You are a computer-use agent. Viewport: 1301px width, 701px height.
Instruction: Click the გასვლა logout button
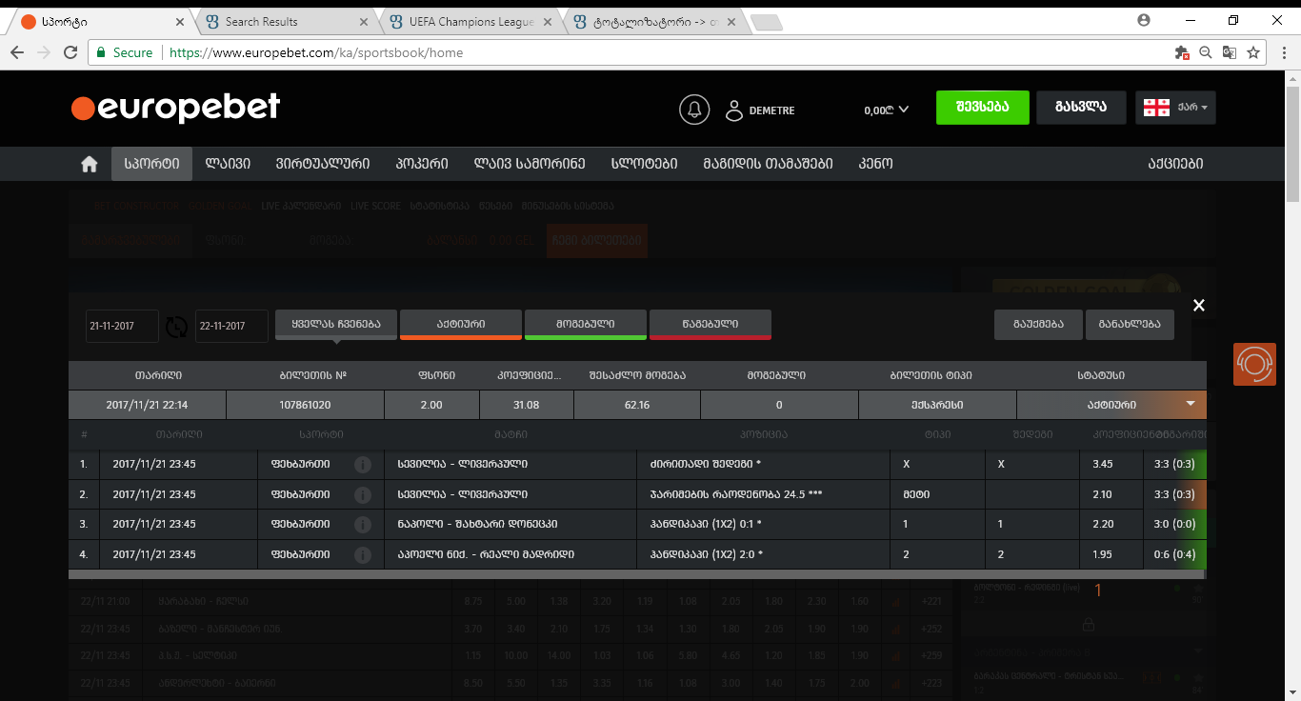(1080, 108)
